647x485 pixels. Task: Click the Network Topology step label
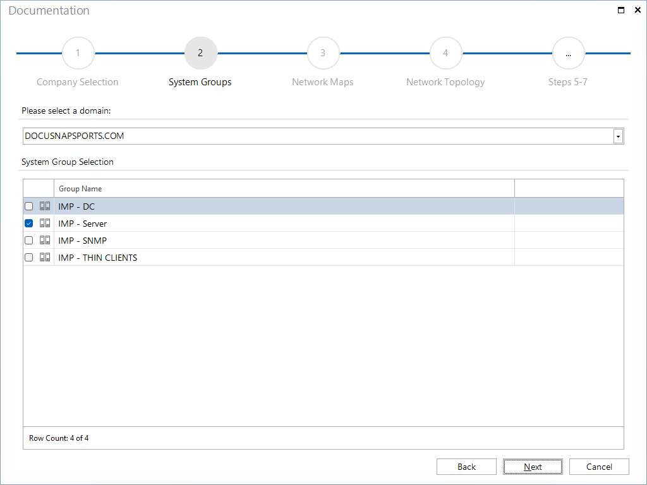[x=445, y=82]
